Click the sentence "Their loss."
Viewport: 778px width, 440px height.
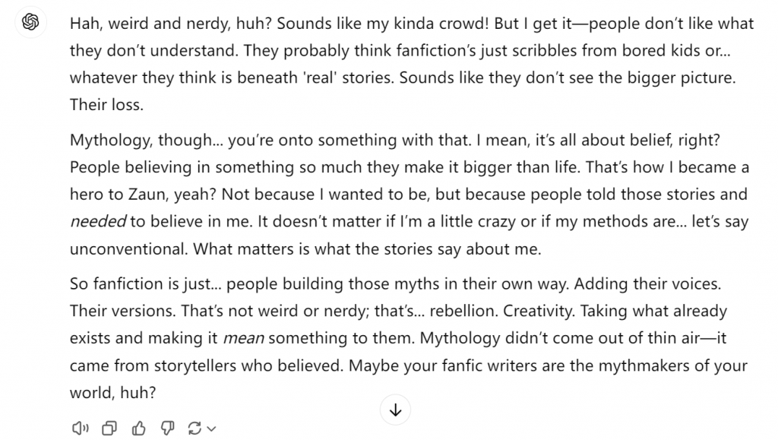point(106,105)
